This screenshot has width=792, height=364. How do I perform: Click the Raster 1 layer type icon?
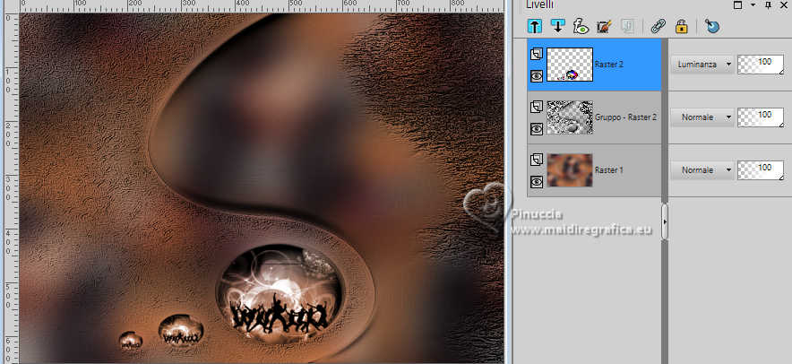click(x=537, y=160)
